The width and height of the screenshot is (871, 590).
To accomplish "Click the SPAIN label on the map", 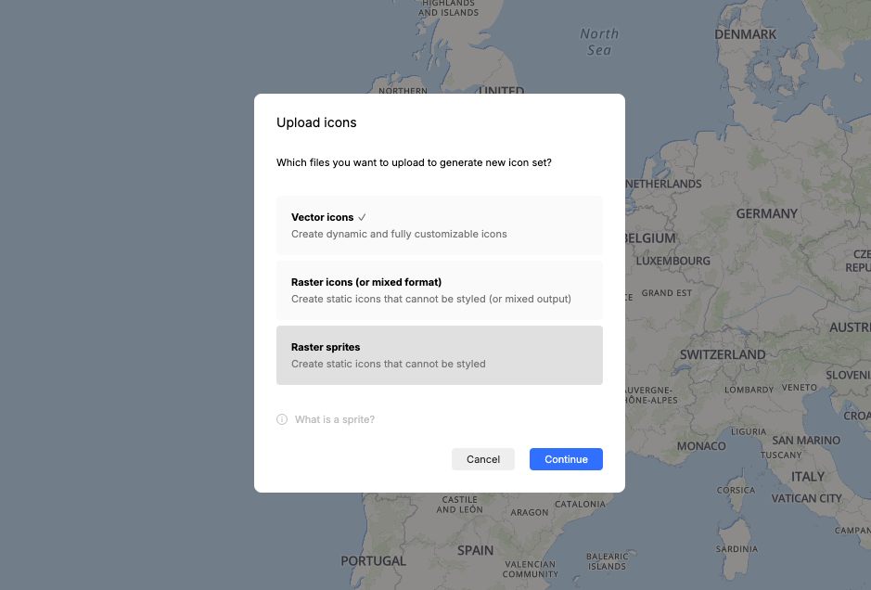I will pyautogui.click(x=475, y=550).
